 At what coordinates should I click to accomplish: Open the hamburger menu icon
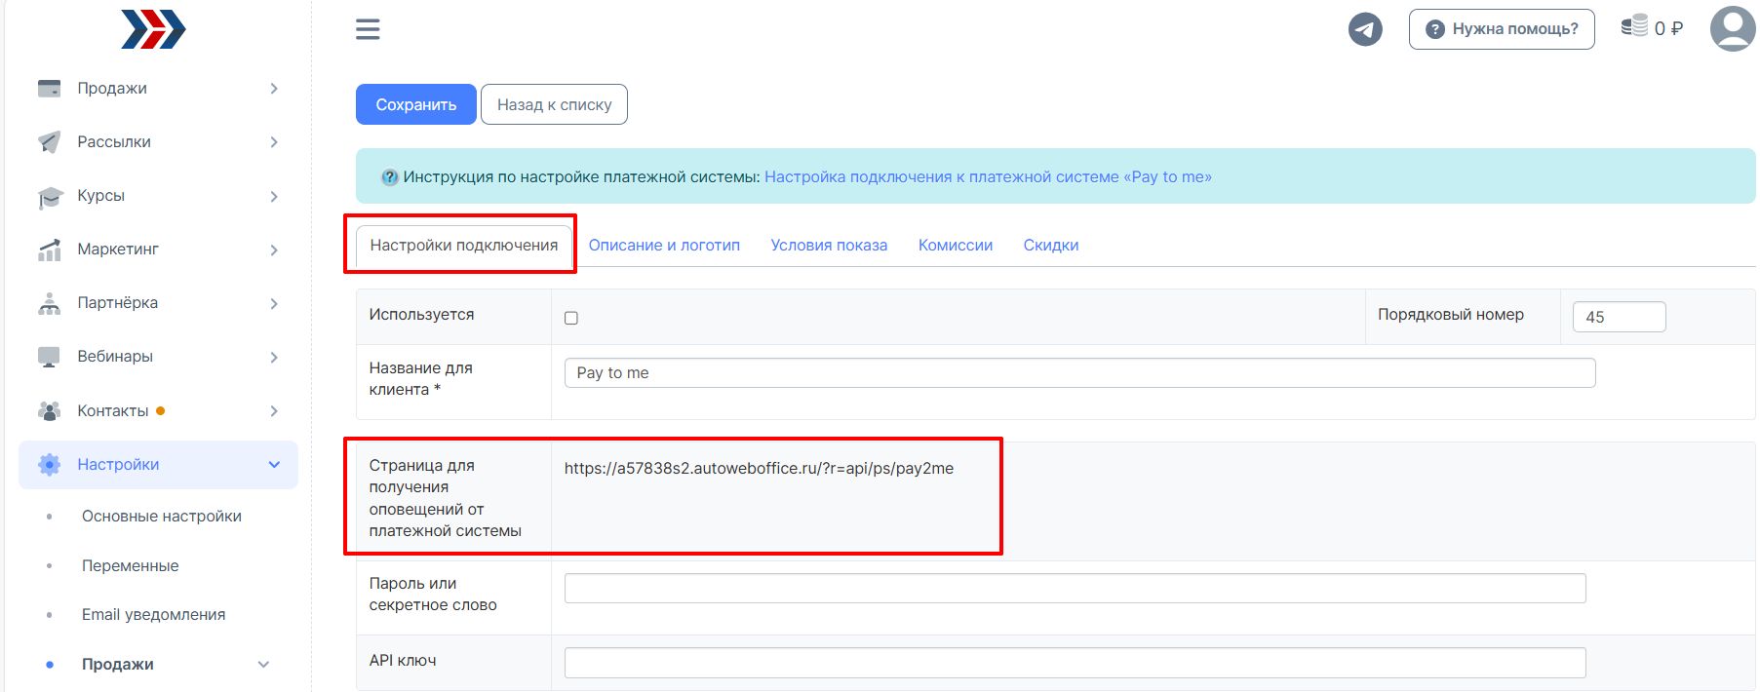[368, 29]
